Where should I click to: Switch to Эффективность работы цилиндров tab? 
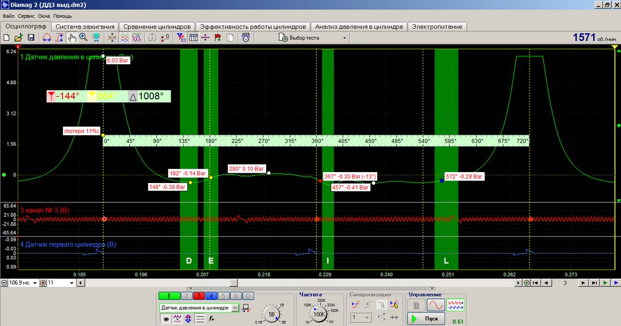(x=253, y=27)
